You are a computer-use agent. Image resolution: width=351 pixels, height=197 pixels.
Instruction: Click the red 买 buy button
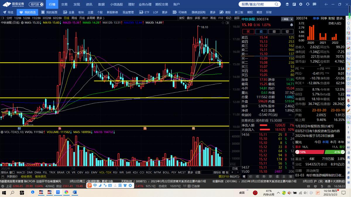(x=248, y=32)
